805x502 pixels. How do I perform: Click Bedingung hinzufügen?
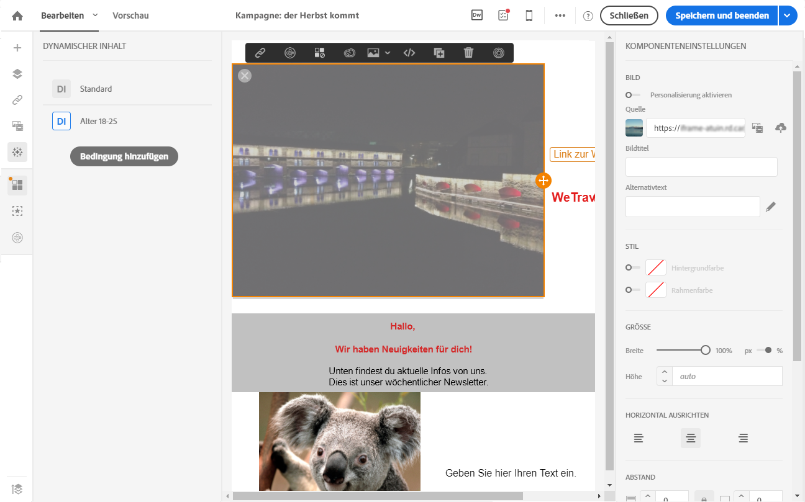[124, 156]
